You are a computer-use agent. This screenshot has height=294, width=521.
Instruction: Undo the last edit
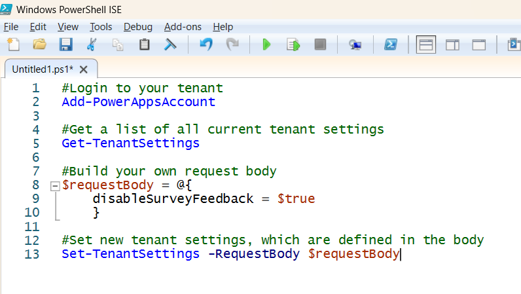[206, 45]
